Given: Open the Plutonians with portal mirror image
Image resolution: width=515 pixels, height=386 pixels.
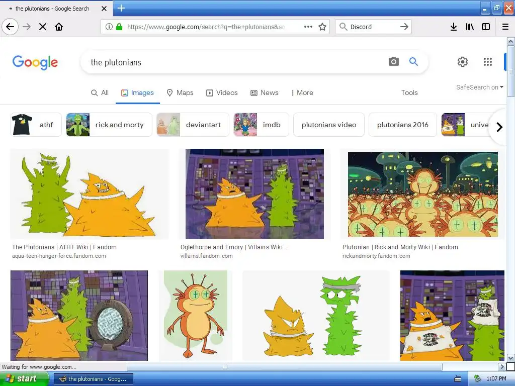Looking at the screenshot, I should [x=79, y=316].
